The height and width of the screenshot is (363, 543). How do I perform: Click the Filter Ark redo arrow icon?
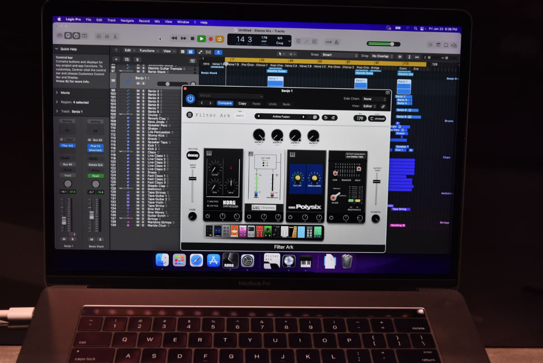coord(333,118)
